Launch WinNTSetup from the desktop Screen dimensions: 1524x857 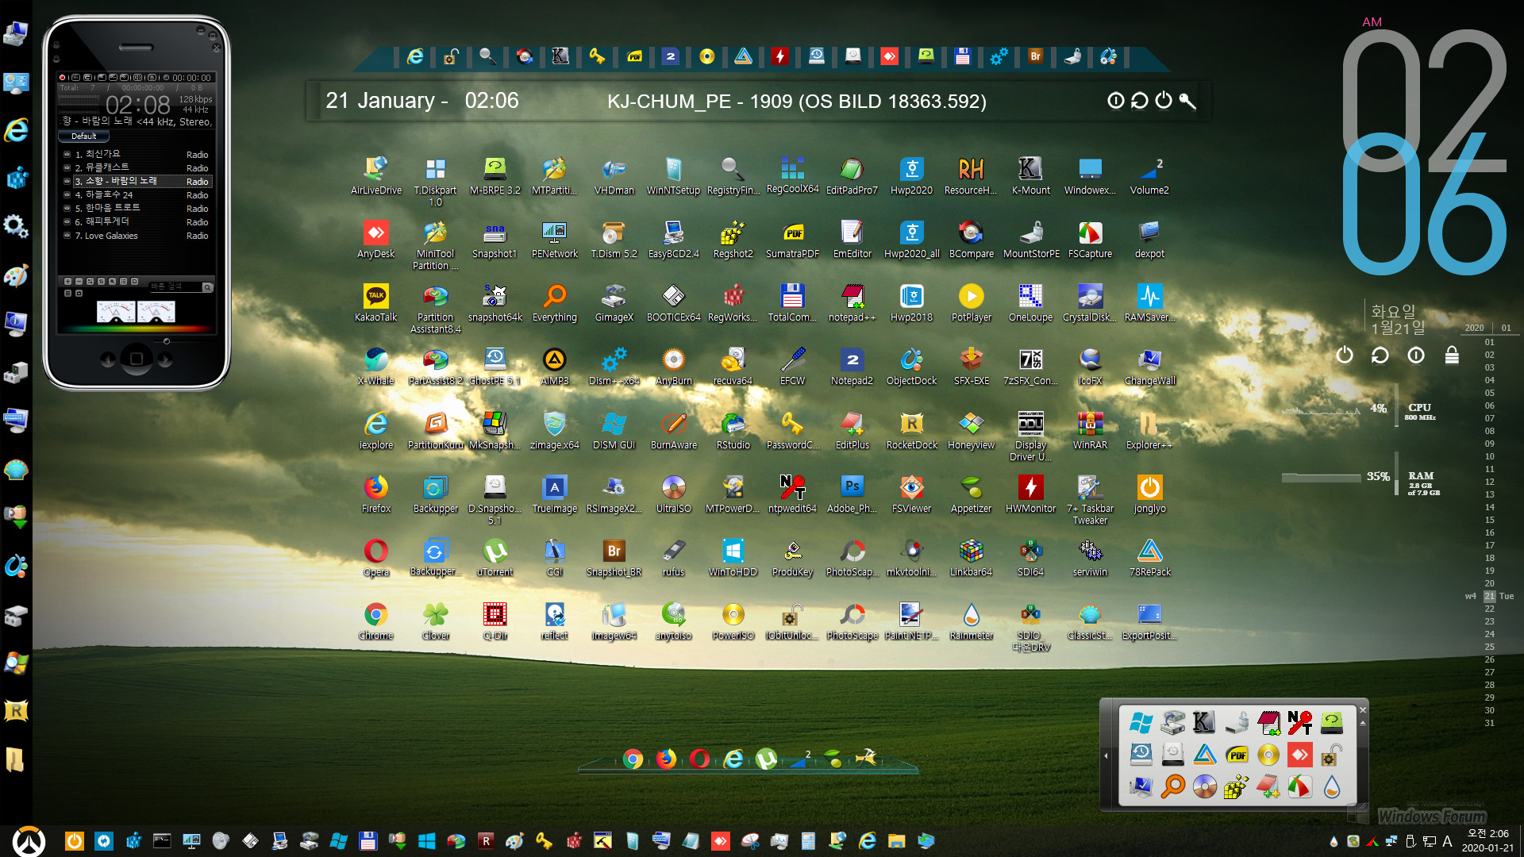click(673, 175)
